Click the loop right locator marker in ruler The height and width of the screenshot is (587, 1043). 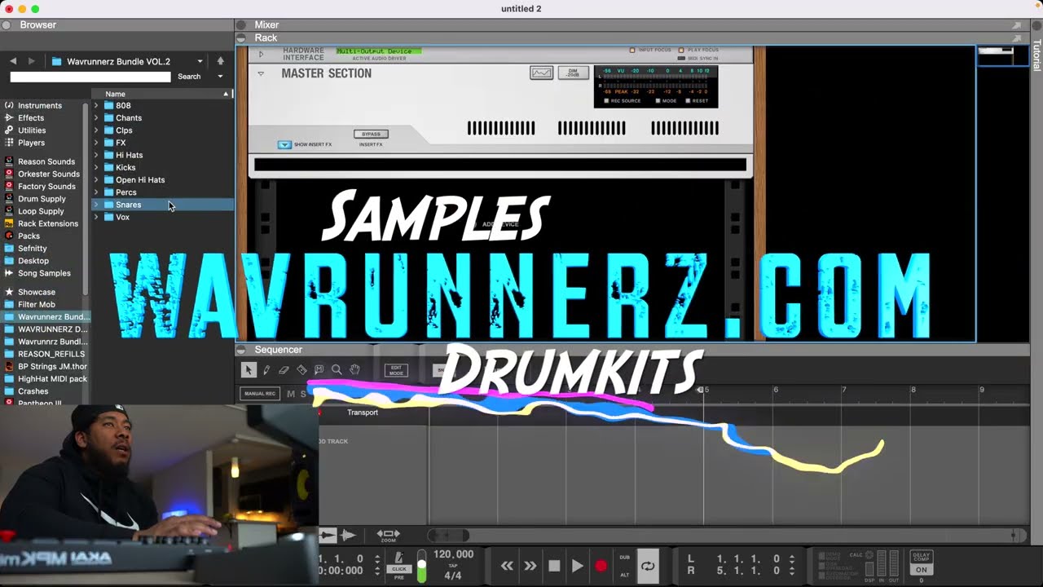[x=701, y=391]
